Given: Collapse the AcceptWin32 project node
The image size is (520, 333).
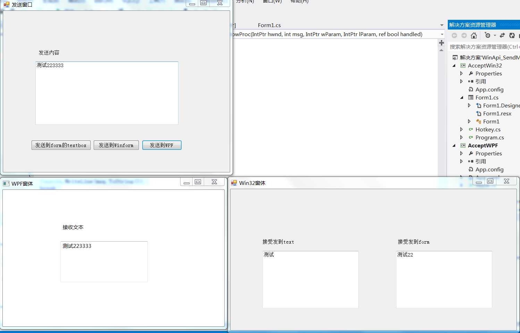Looking at the screenshot, I should click(x=454, y=65).
